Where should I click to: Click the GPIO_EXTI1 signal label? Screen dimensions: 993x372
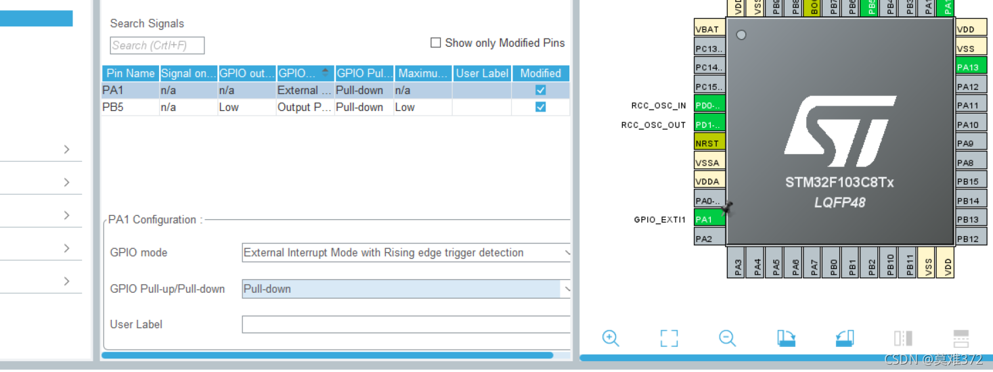pos(660,220)
